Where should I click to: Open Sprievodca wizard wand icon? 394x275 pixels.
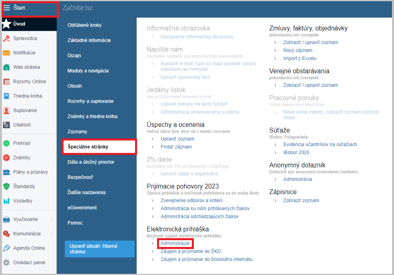pyautogui.click(x=6, y=38)
